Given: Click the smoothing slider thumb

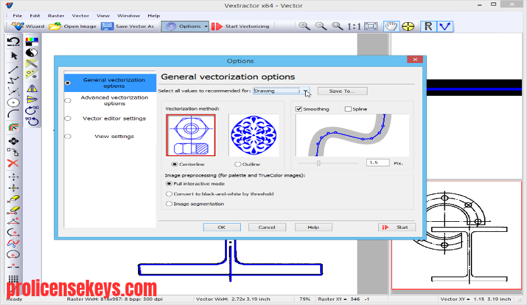Looking at the screenshot, I should [x=318, y=163].
